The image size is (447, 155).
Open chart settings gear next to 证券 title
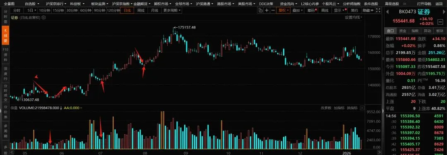[x=43, y=17]
